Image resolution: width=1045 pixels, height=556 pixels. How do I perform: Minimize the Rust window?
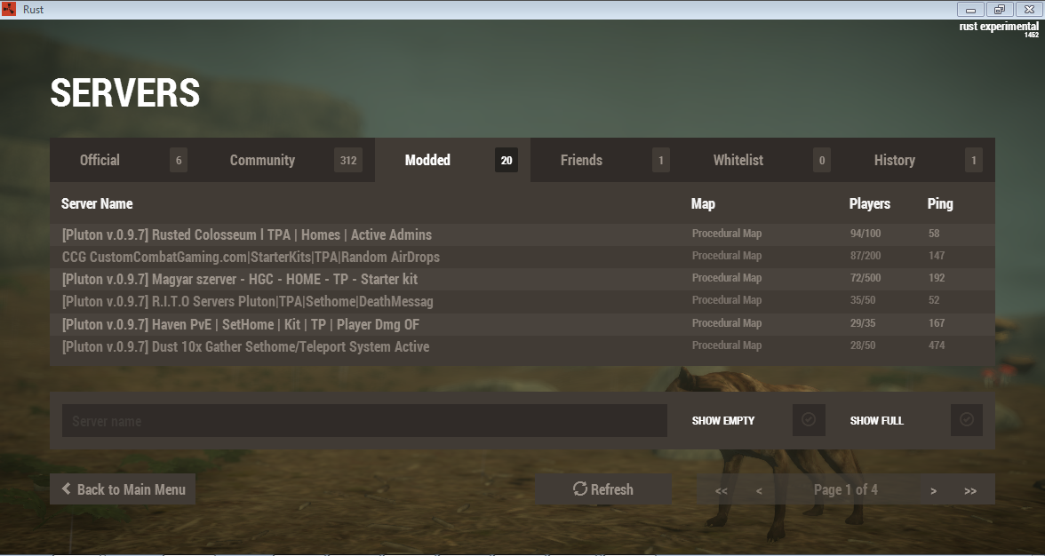point(971,9)
